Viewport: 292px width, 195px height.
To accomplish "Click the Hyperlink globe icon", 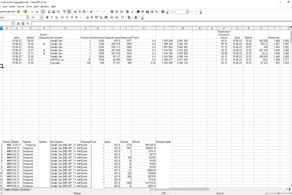I will [112, 11].
